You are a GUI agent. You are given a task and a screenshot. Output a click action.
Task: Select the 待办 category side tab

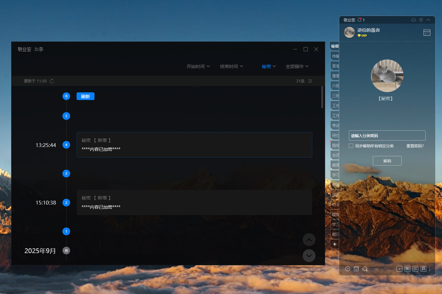click(335, 135)
